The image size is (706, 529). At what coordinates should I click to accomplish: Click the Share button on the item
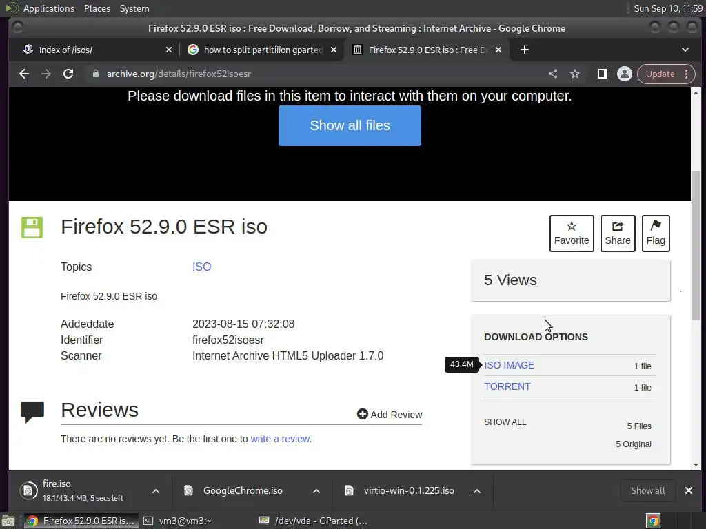[618, 234]
